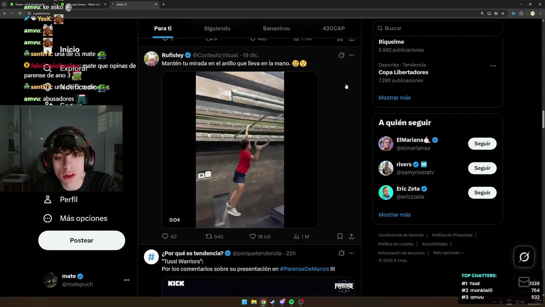Follow ElMariana with the Seguir button

click(482, 144)
